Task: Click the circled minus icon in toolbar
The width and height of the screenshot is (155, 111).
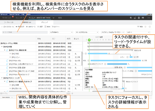Action: click(x=150, y=27)
